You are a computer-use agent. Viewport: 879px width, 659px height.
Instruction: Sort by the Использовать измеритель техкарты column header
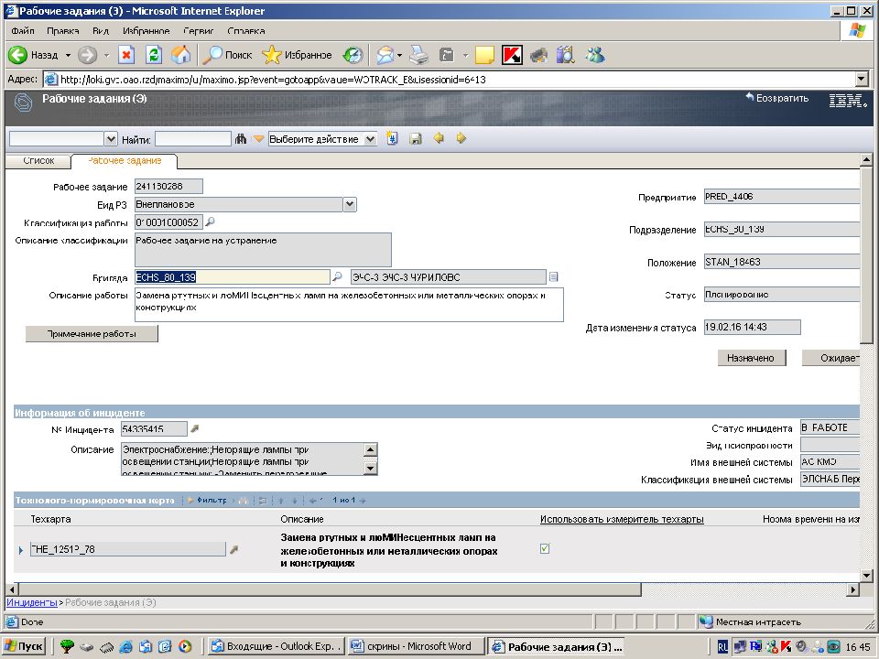(x=622, y=520)
